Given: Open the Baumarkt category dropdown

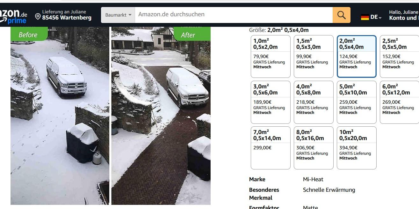Looking at the screenshot, I should pyautogui.click(x=118, y=15).
